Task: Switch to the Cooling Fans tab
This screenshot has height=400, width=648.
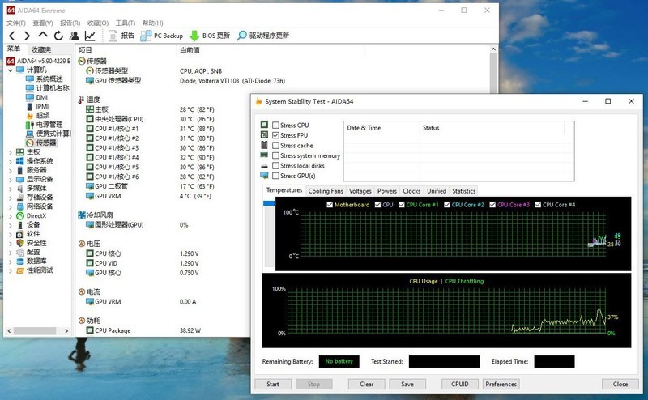Action: point(325,191)
